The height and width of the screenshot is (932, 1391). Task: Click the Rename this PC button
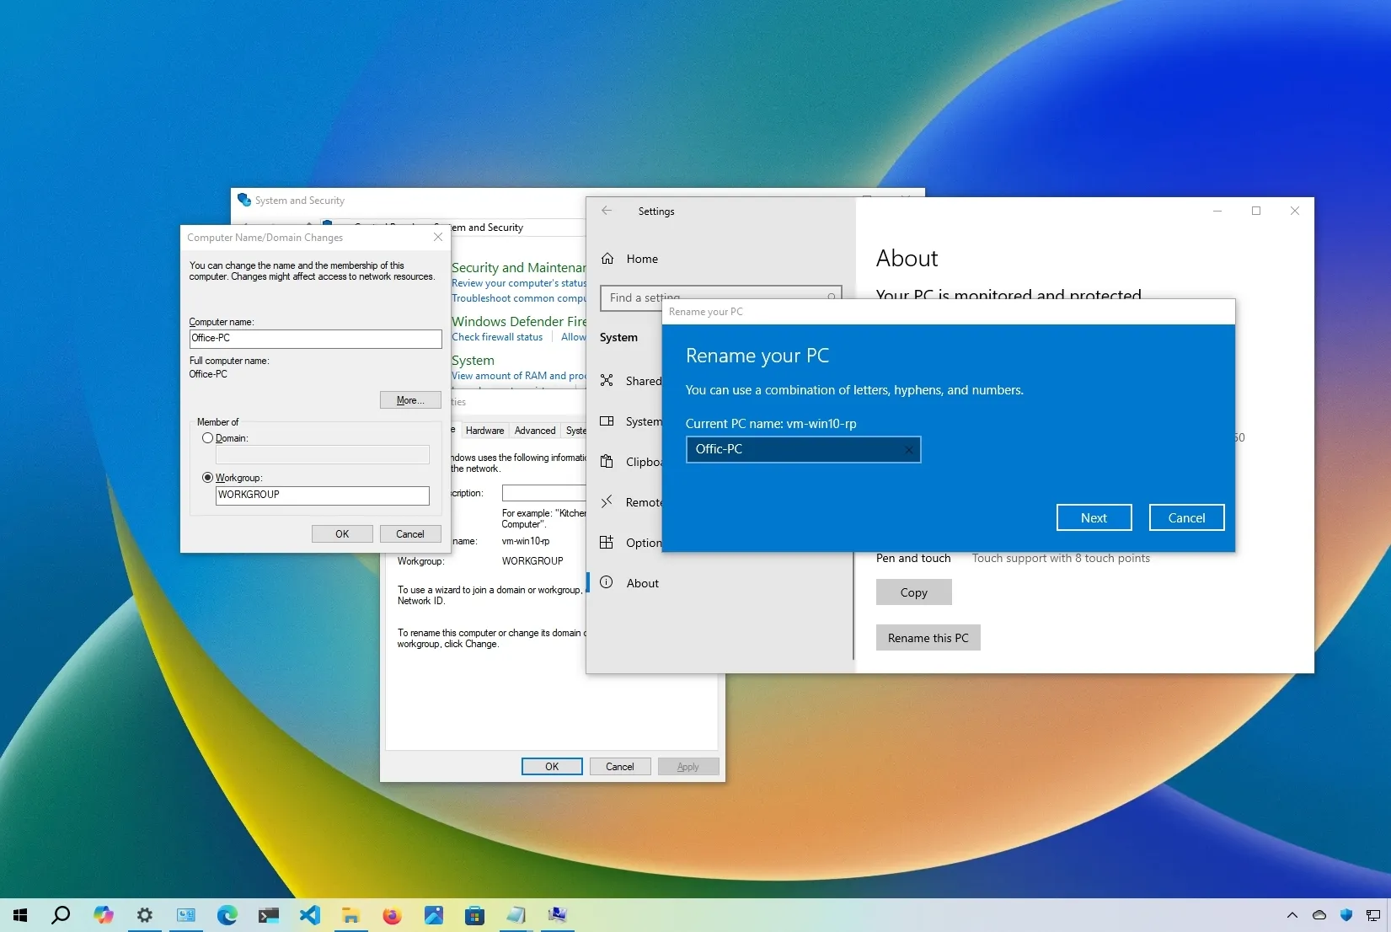(927, 637)
